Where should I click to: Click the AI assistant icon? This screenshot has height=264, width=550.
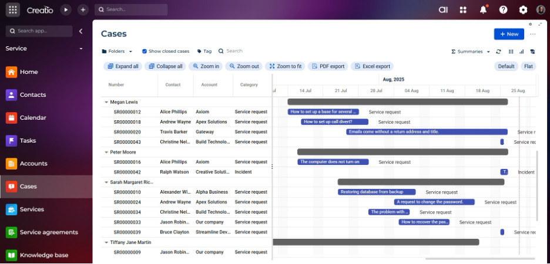[x=444, y=9]
